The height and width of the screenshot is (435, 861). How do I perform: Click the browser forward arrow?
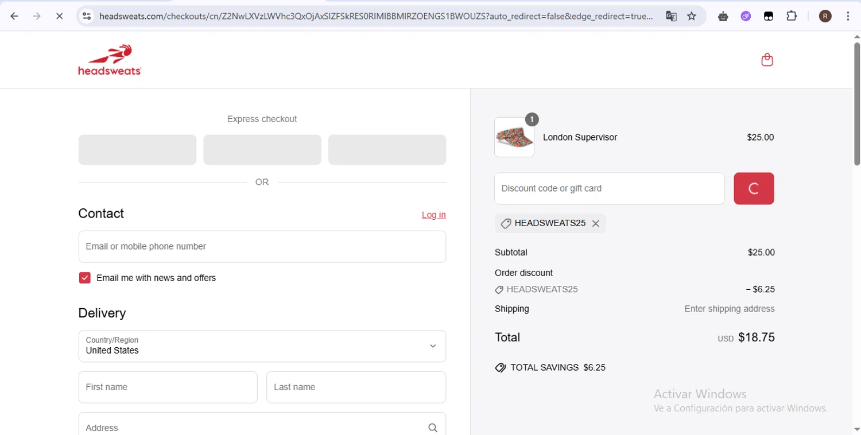click(x=37, y=16)
